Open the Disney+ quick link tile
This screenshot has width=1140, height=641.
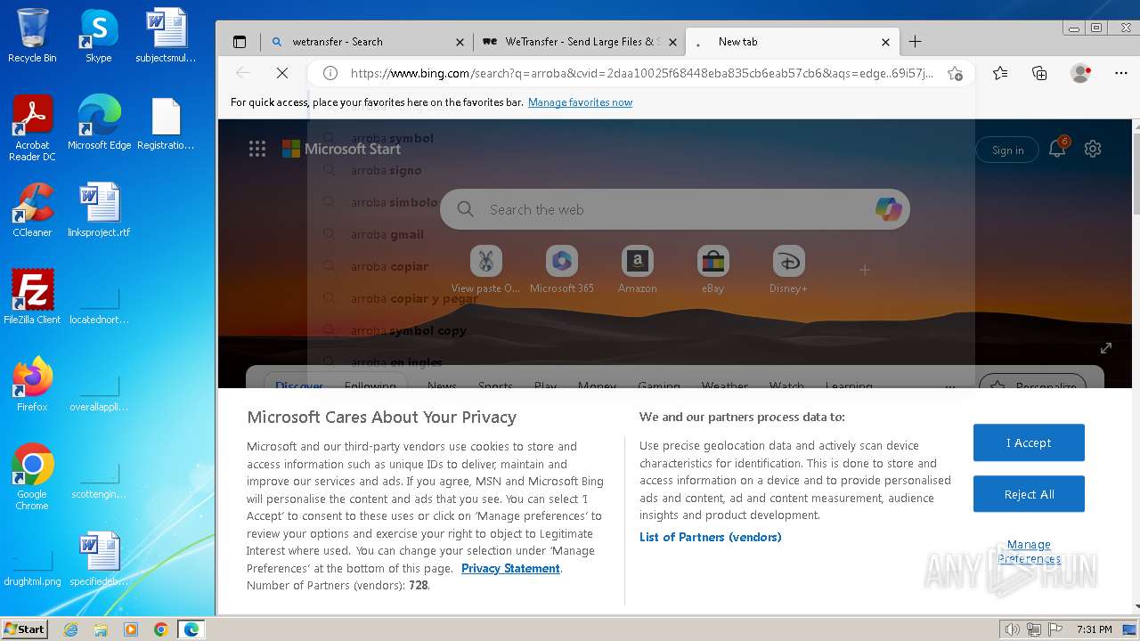click(x=788, y=270)
